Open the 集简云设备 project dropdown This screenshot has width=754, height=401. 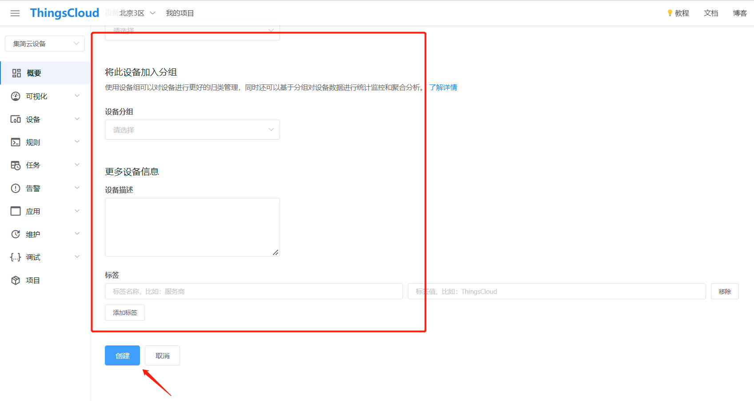click(x=45, y=44)
